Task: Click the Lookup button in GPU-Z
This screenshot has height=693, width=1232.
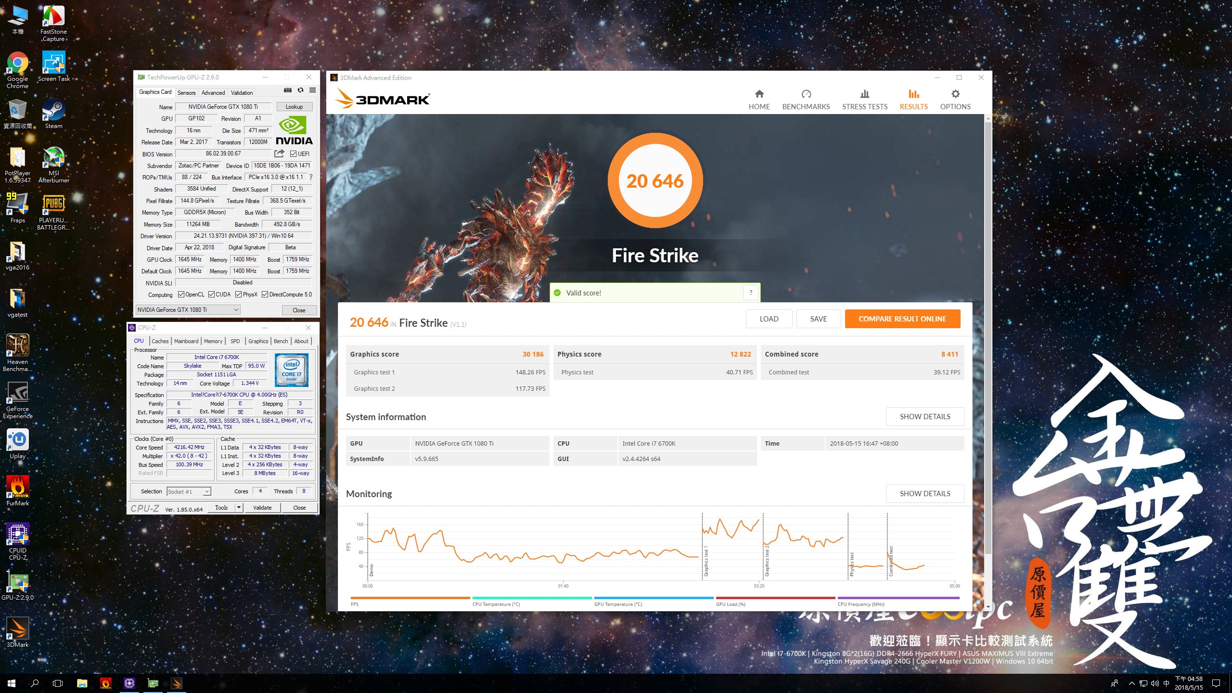Action: coord(294,107)
